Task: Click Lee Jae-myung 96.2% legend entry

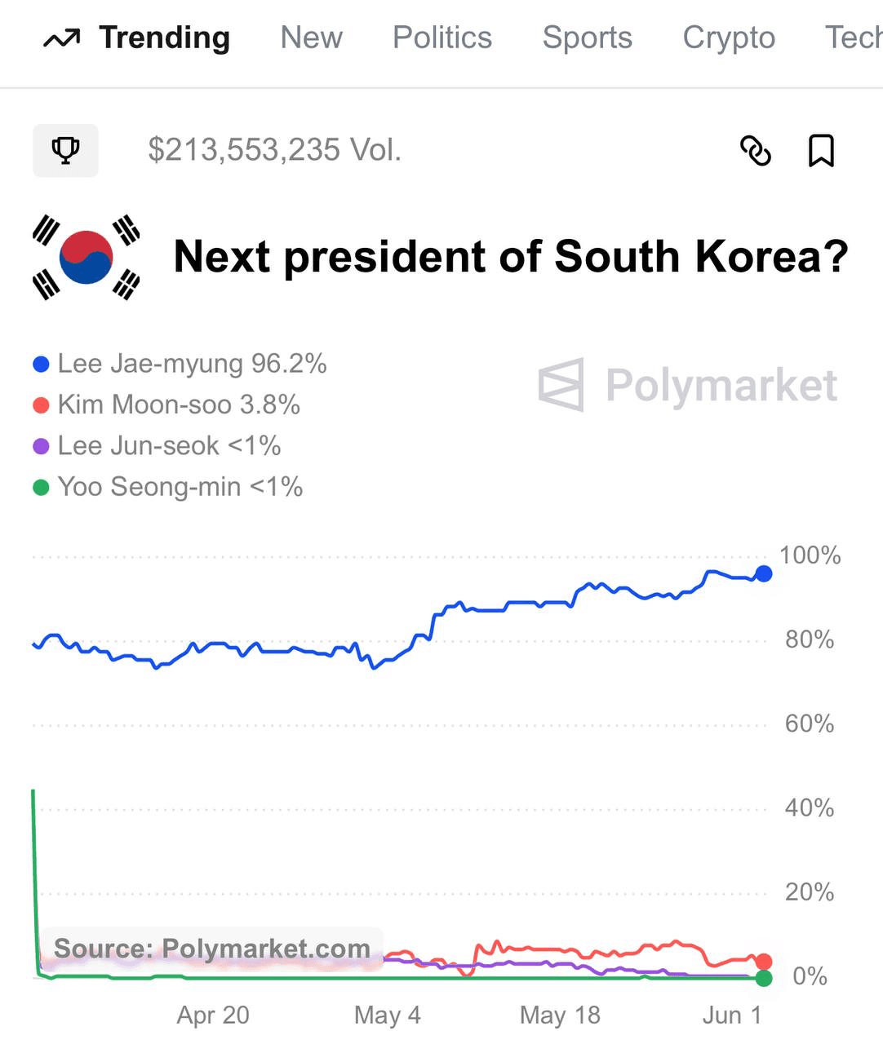Action: [180, 364]
